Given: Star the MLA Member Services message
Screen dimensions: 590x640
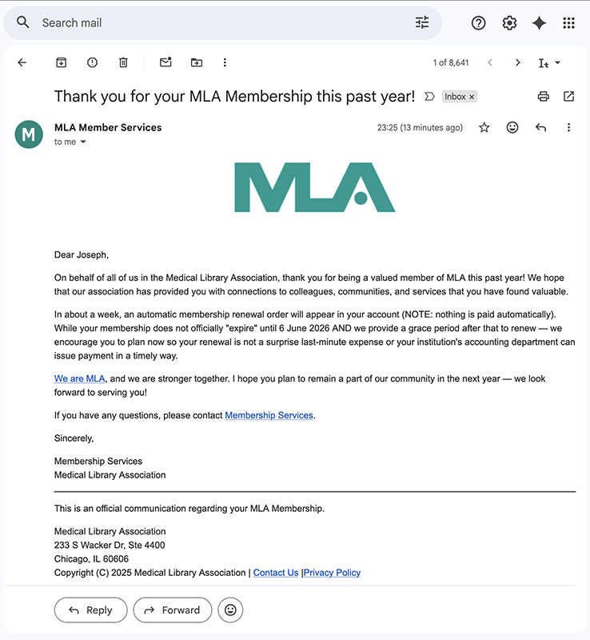Looking at the screenshot, I should 484,127.
